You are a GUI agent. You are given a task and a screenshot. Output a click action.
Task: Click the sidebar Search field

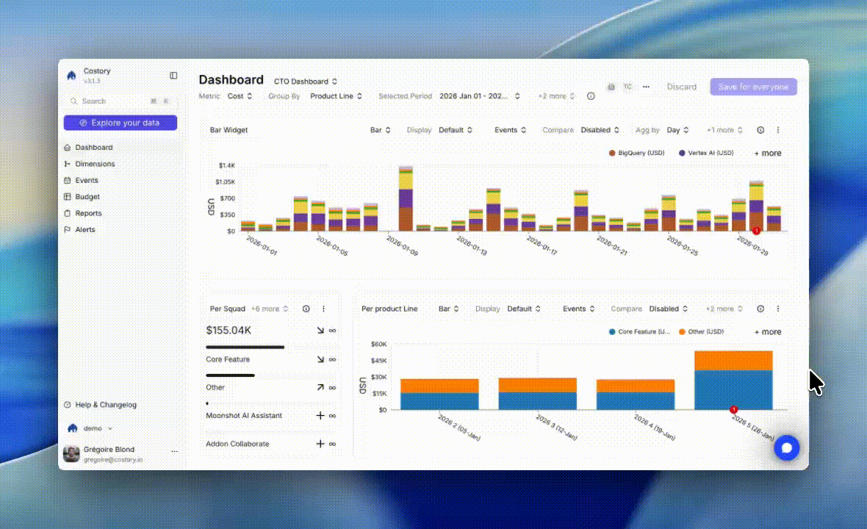tap(120, 101)
